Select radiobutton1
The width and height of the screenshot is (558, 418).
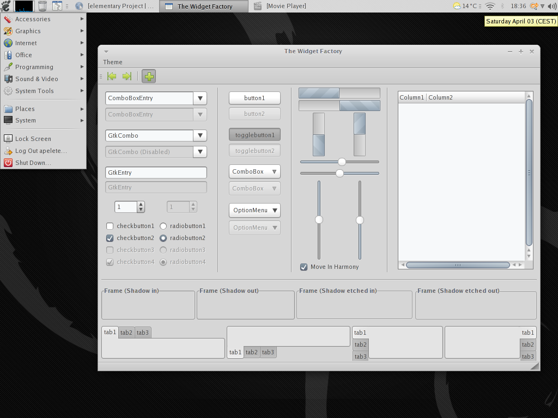(x=163, y=226)
